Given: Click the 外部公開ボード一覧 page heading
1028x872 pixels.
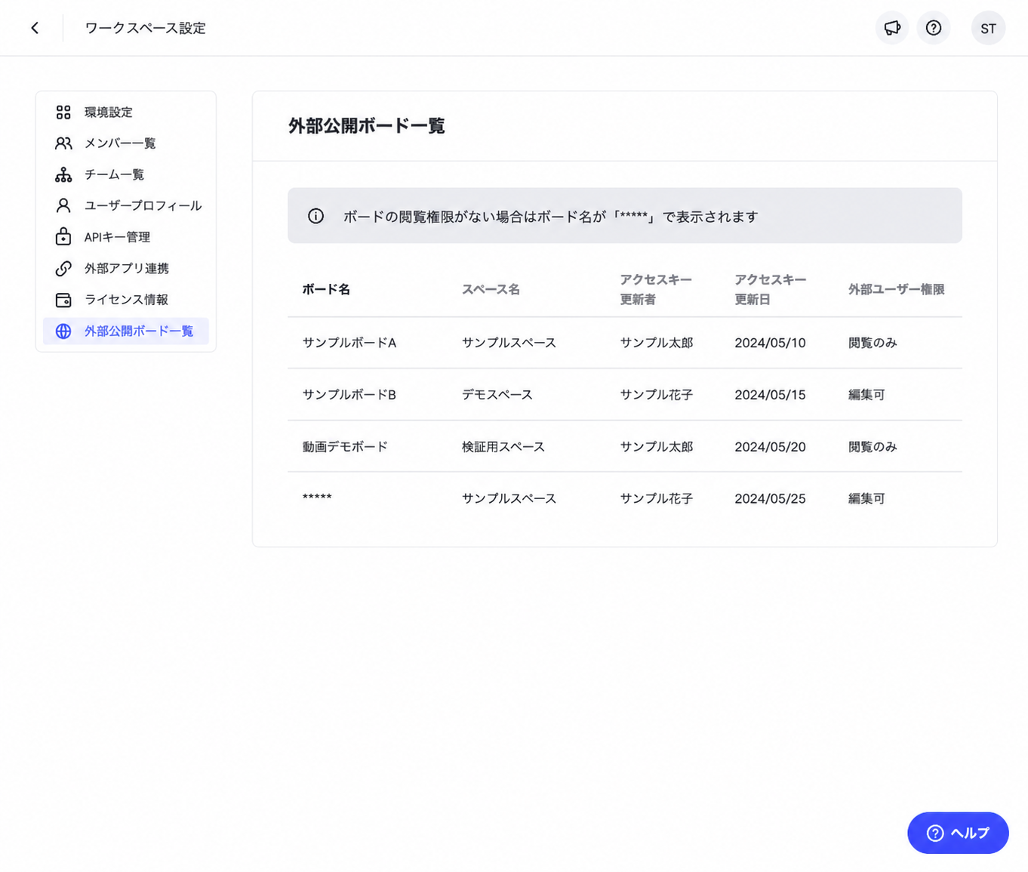Looking at the screenshot, I should tap(367, 126).
